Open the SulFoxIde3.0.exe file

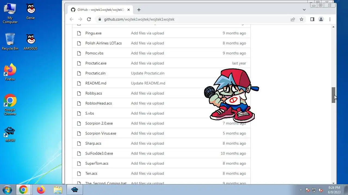click(x=99, y=153)
